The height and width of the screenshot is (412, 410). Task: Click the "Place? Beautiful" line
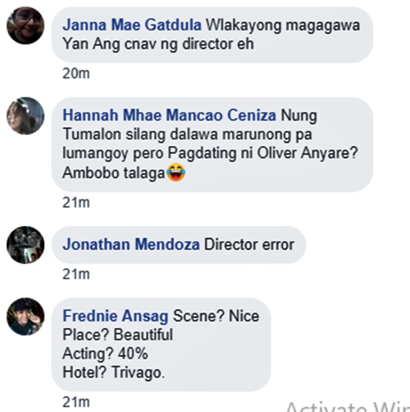tap(118, 334)
